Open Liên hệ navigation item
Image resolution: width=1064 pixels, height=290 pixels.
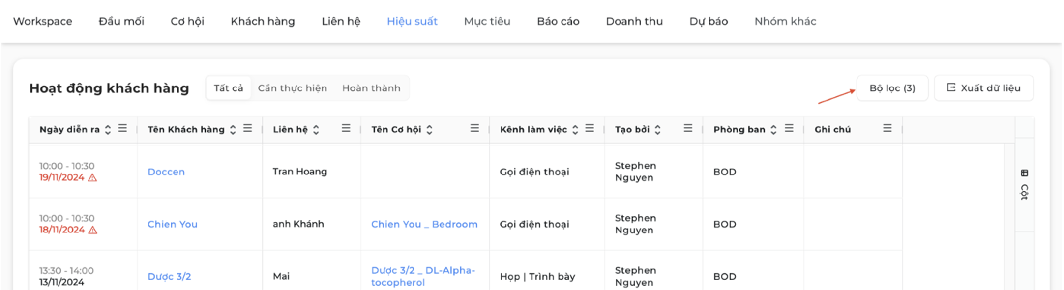[341, 21]
